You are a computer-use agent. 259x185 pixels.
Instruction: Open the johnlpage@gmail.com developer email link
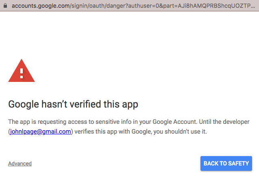click(x=41, y=132)
